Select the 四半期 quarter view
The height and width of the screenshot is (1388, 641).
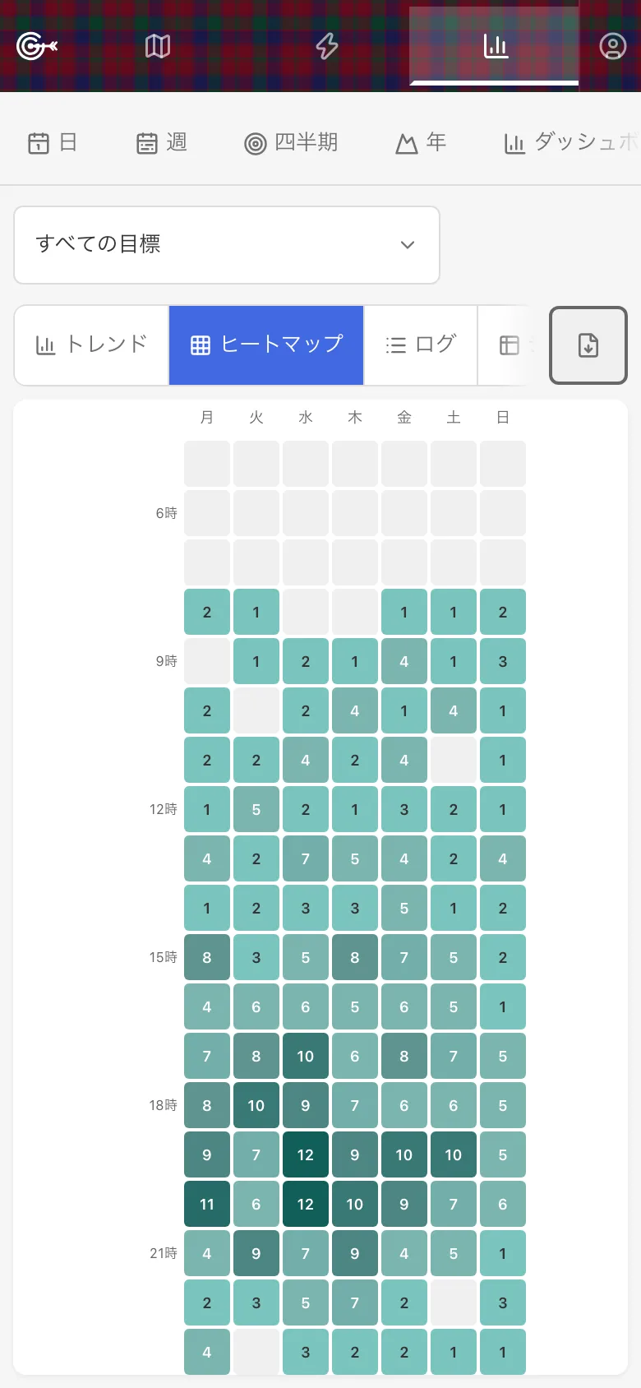pos(292,143)
